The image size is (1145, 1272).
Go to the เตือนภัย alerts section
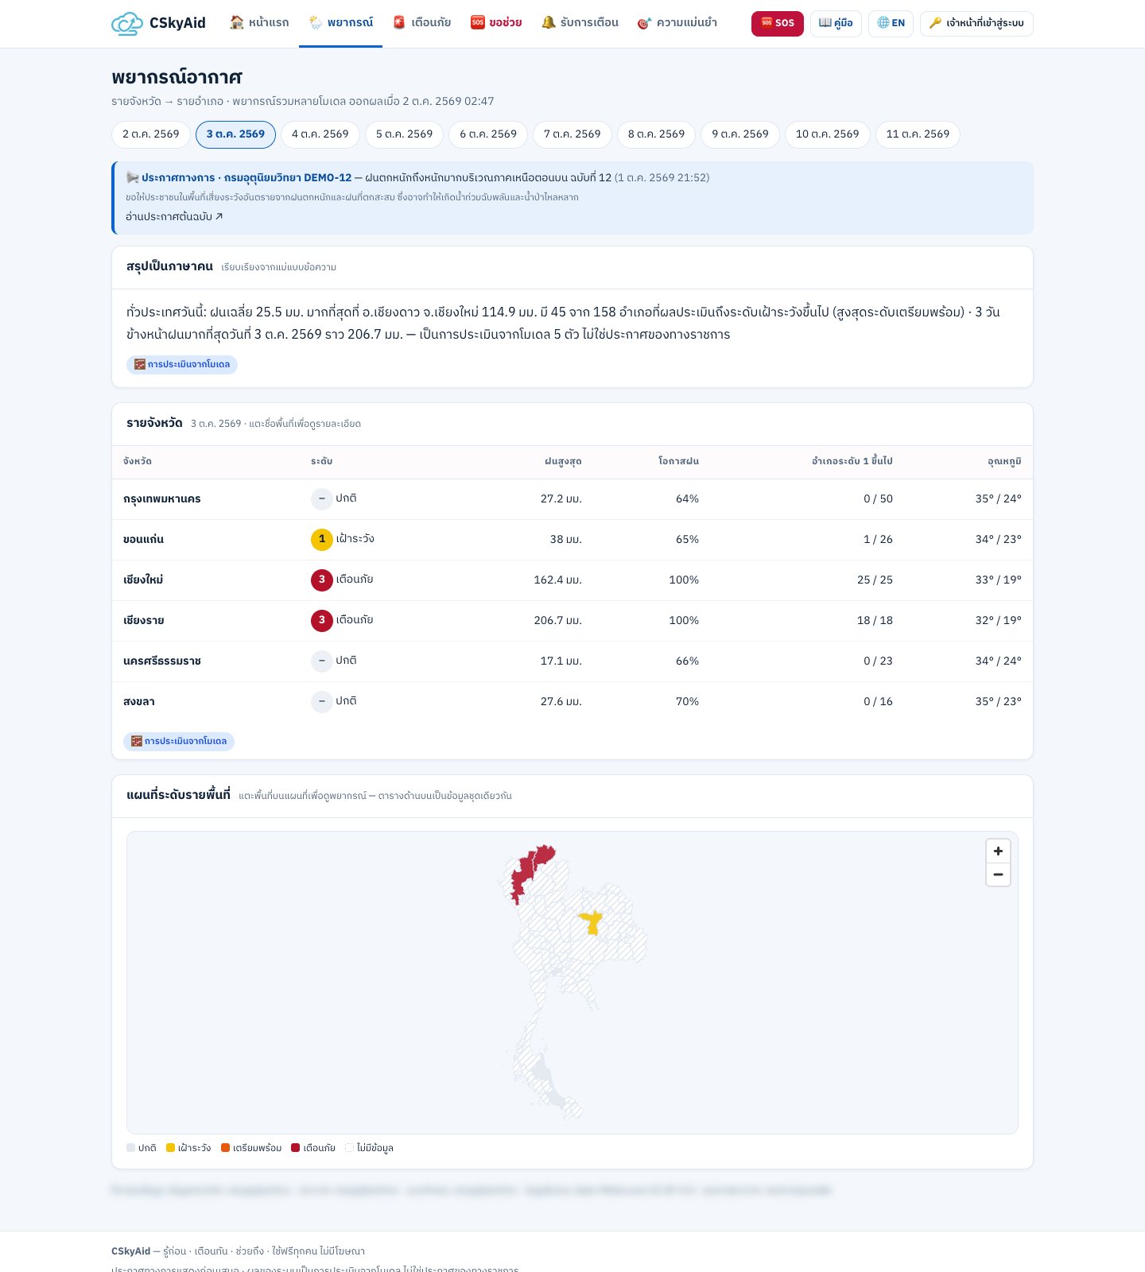coord(421,22)
